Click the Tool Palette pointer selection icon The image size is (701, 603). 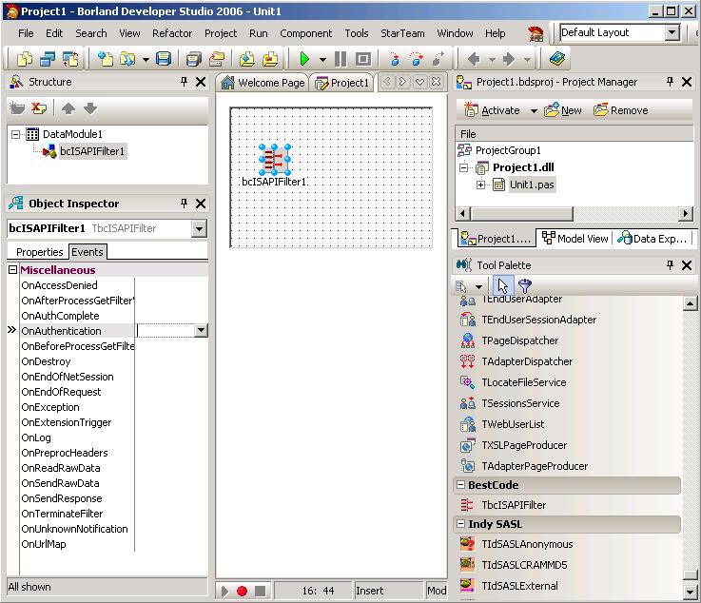point(502,285)
